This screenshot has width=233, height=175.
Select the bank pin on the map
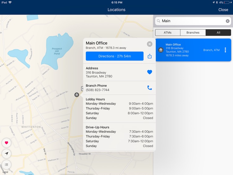(77, 95)
